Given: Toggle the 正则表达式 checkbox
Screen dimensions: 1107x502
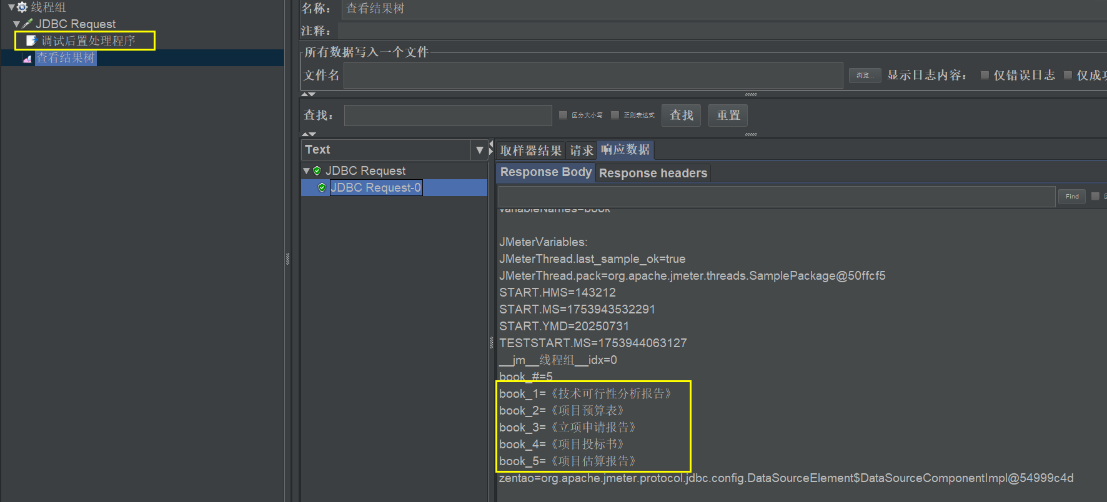Looking at the screenshot, I should point(615,115).
